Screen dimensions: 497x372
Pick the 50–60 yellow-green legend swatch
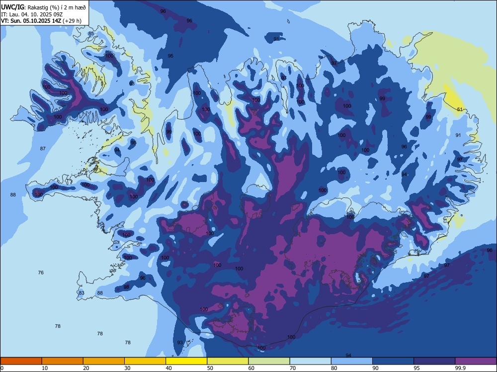[228, 361]
